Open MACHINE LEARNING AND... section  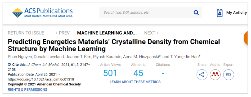(107, 33)
